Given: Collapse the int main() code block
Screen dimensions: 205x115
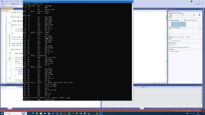Looking at the screenshot, I should coord(11,50).
